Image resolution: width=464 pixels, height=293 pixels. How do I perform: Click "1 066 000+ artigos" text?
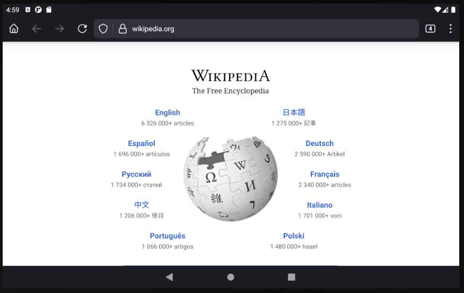[168, 246]
